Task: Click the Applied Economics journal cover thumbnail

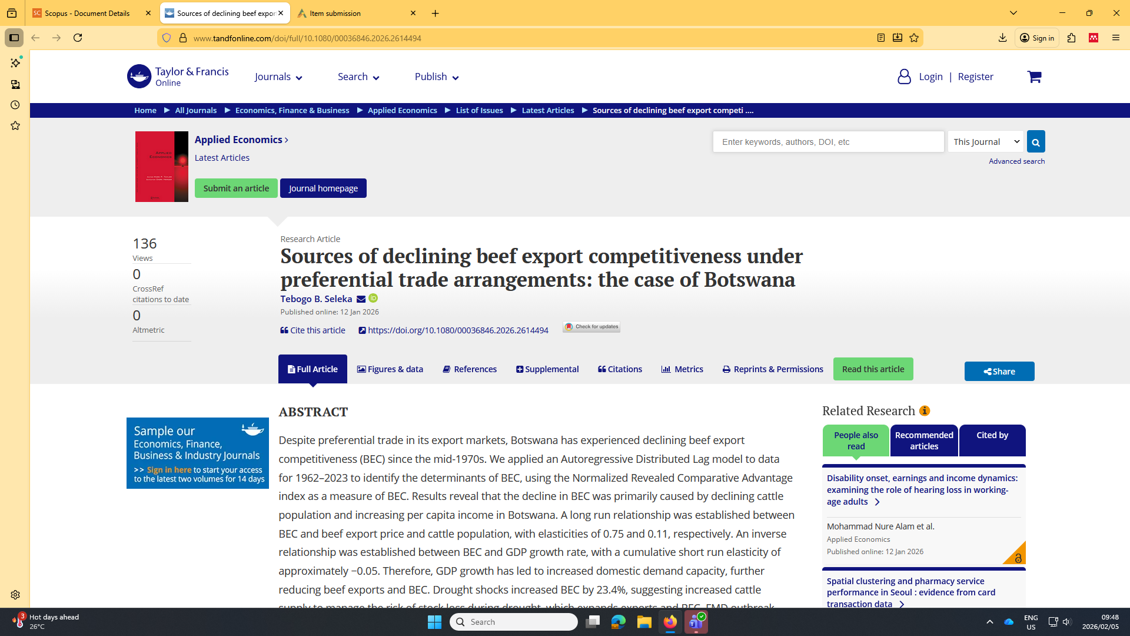Action: (162, 167)
